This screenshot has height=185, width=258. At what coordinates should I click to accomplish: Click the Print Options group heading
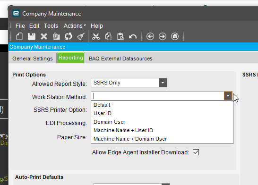[29, 75]
